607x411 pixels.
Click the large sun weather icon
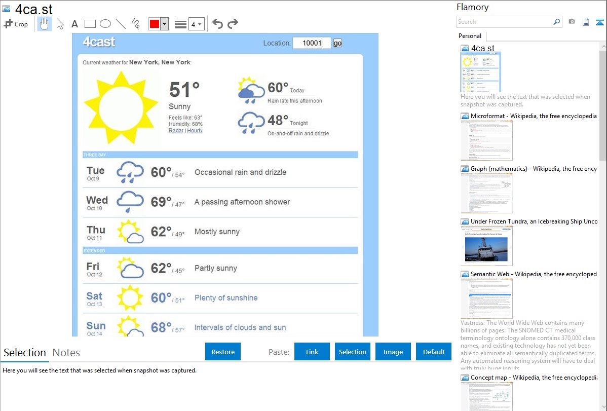(121, 107)
